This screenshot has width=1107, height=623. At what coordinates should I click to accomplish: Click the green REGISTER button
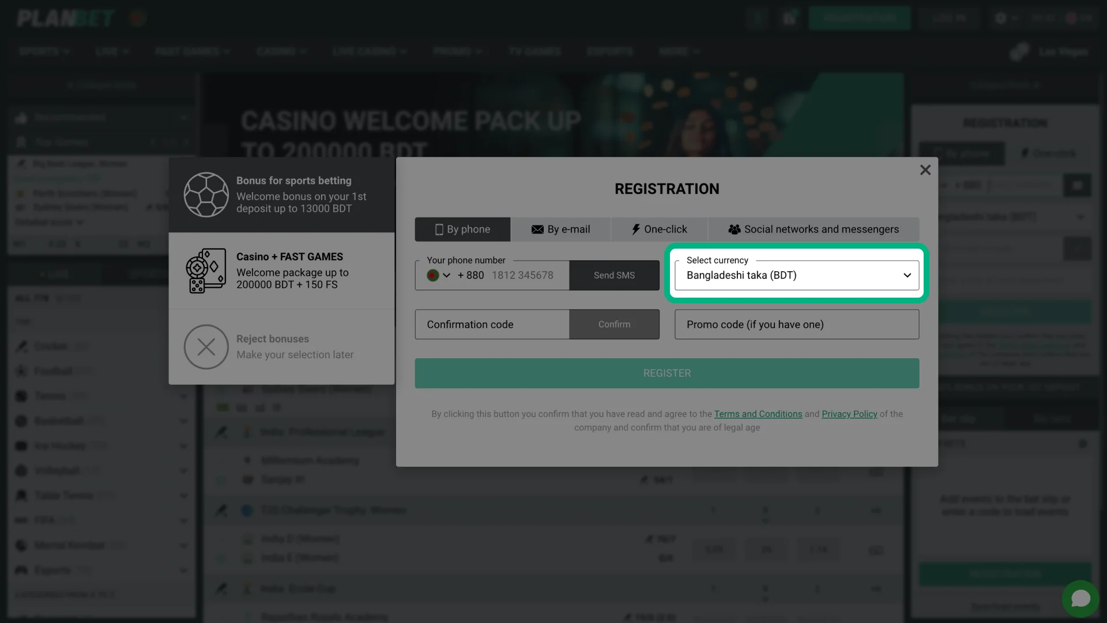667,373
